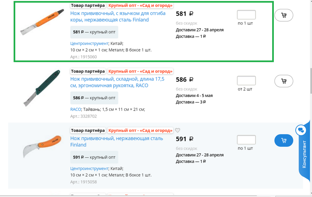Click quantity field for 581 ₽ knife
This screenshot has height=197, width=312.
tap(246, 15)
